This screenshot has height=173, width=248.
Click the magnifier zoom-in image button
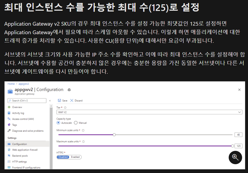(x=235, y=158)
